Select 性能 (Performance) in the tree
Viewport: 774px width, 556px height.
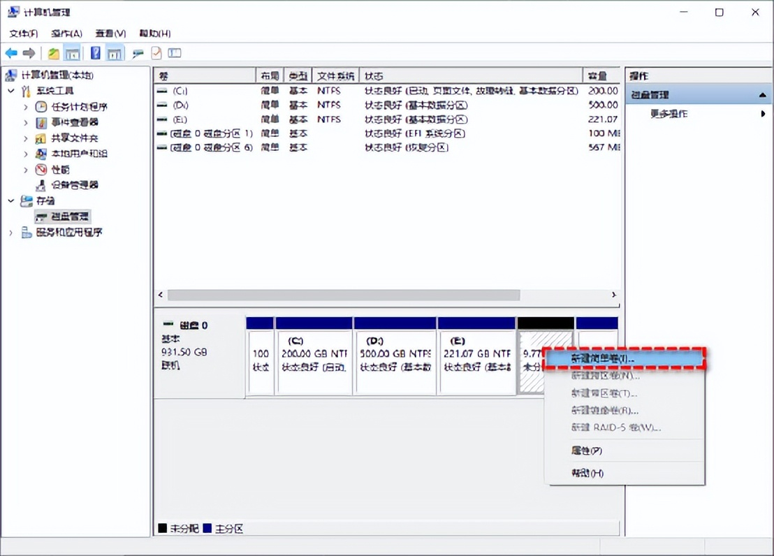60,170
